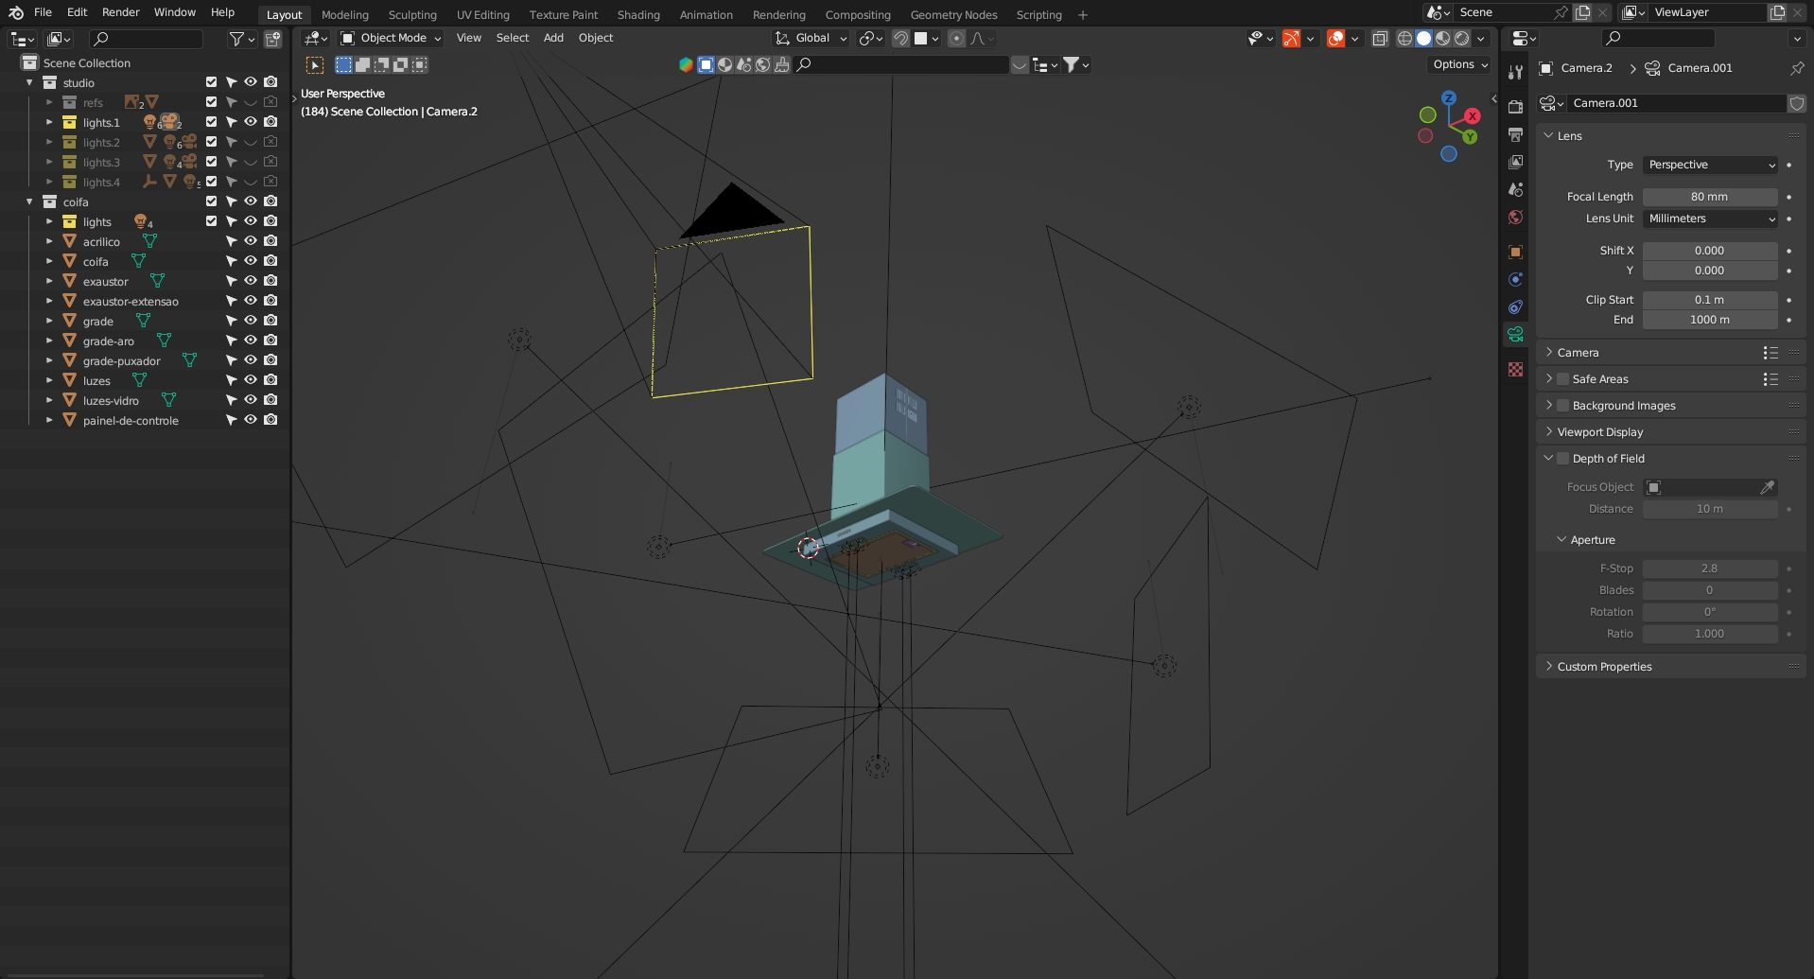The width and height of the screenshot is (1814, 979).
Task: Click the Focal Length value field
Action: coord(1709,197)
